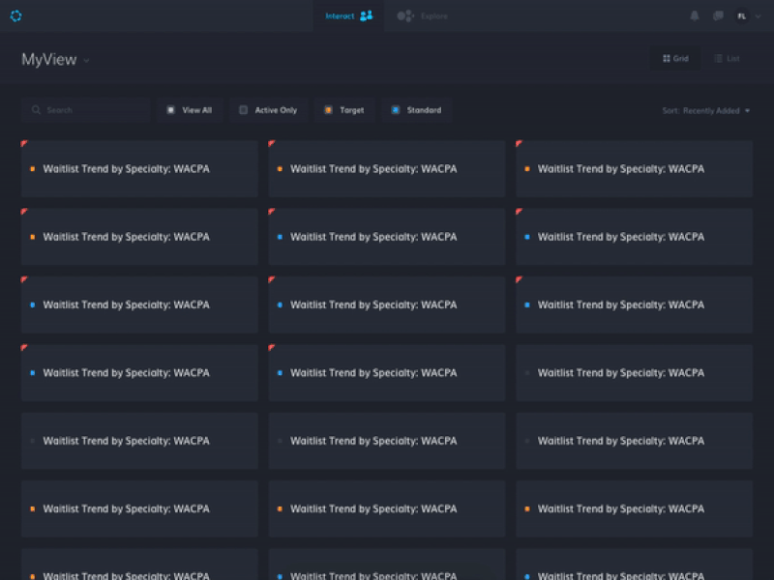Switch to the Explore tab

pyautogui.click(x=433, y=15)
